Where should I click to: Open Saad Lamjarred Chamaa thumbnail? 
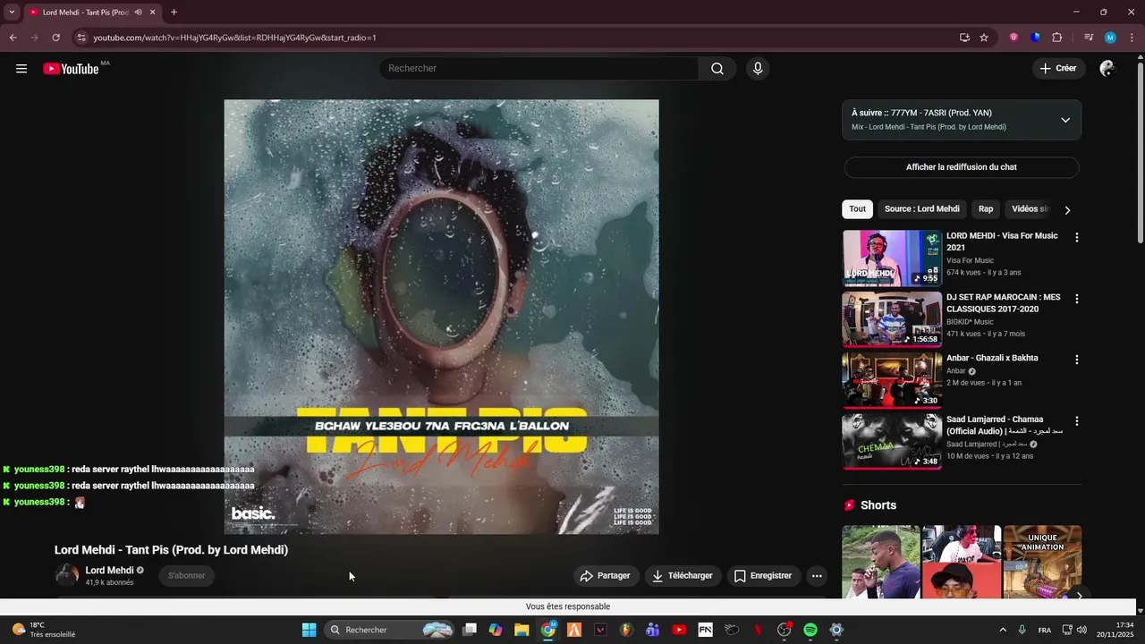[x=892, y=442]
